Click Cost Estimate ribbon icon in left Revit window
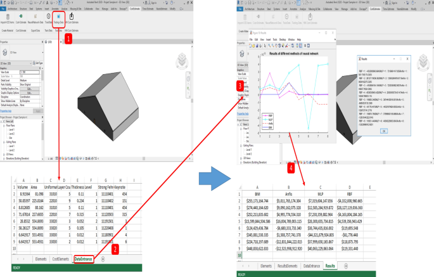The width and height of the screenshot is (434, 277). 21,16
